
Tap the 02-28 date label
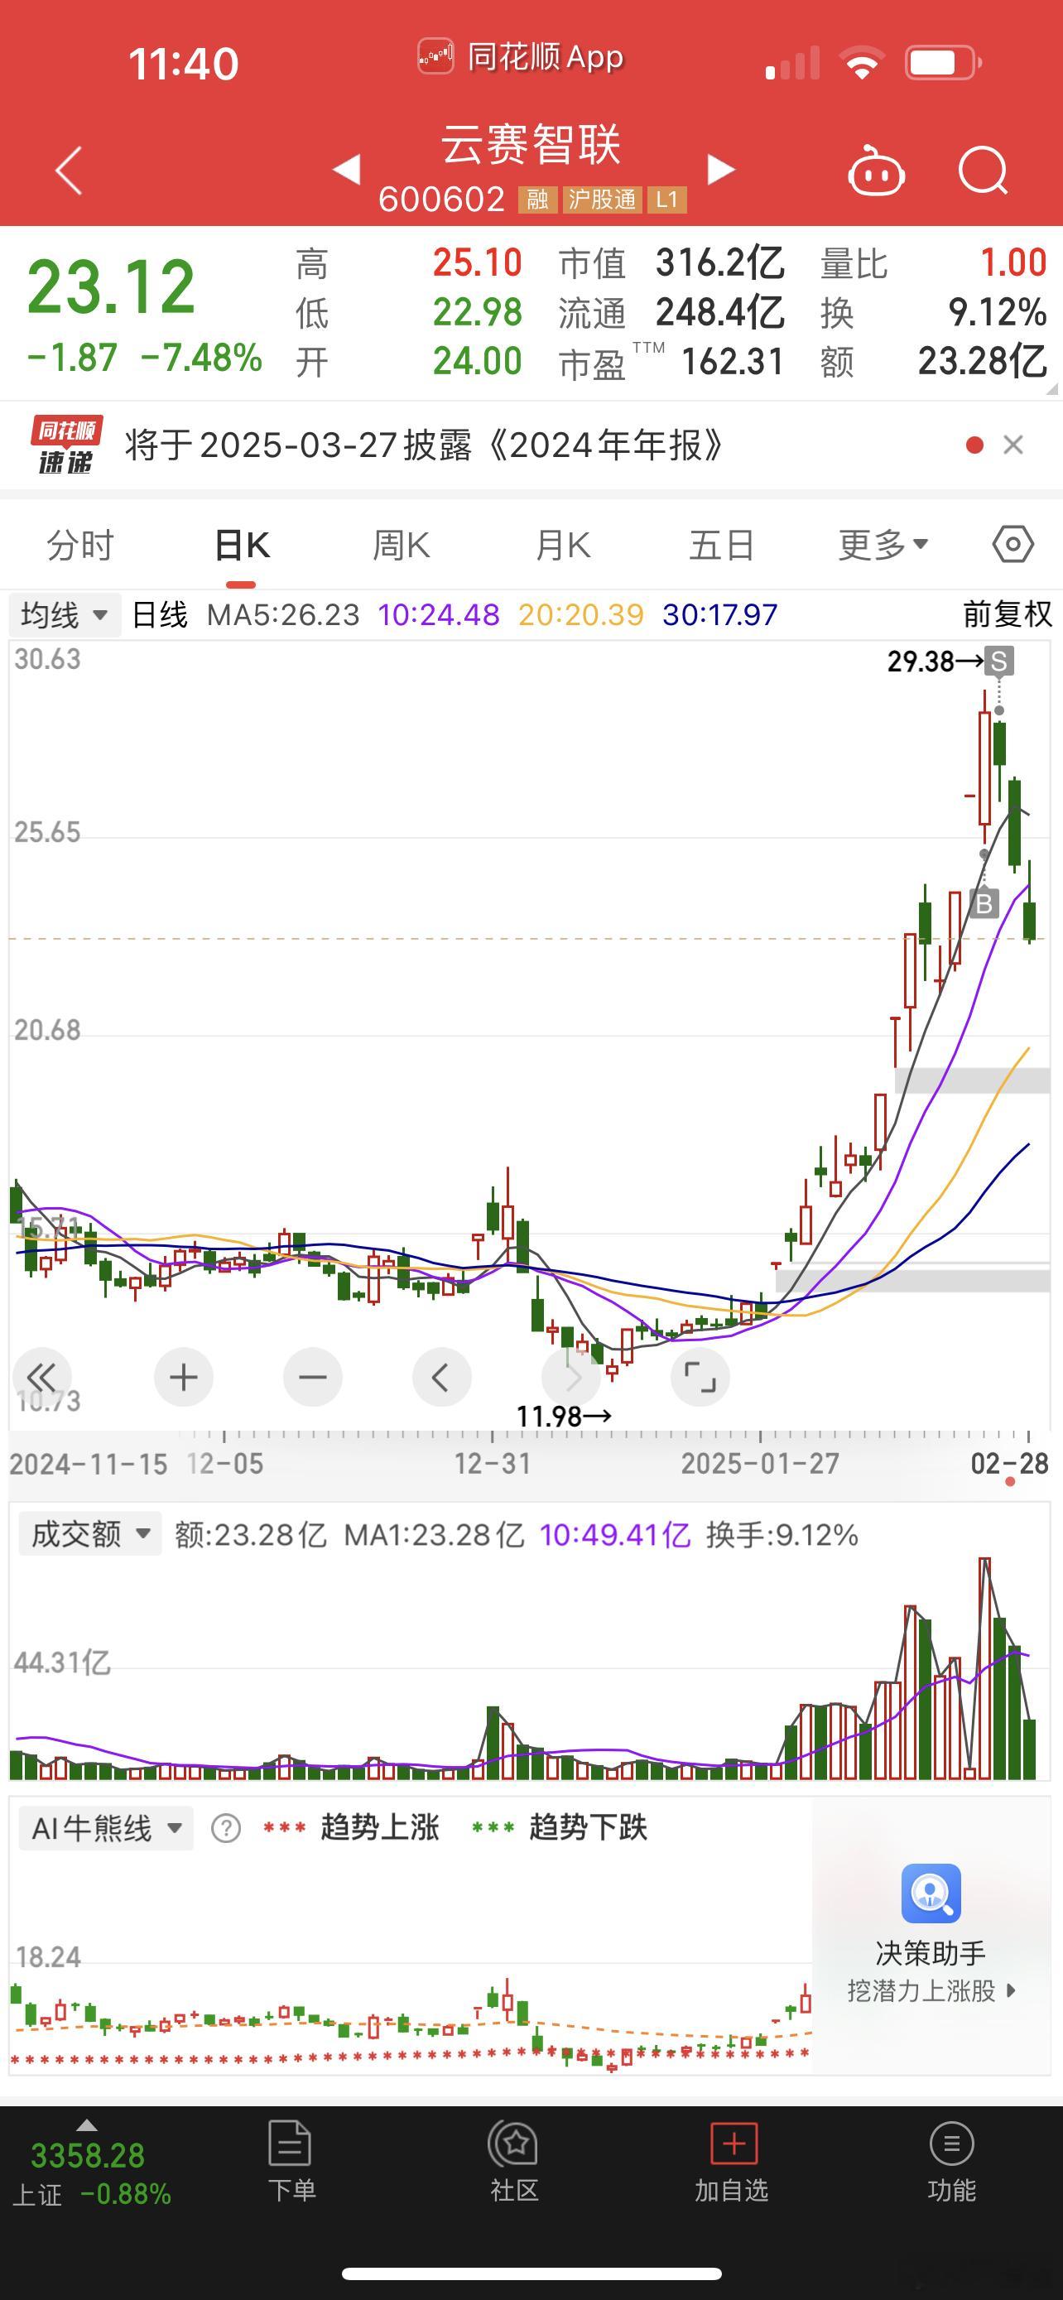pos(1009,1464)
